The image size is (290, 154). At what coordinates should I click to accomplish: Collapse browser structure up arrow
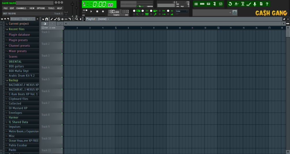[x=5, y=19]
